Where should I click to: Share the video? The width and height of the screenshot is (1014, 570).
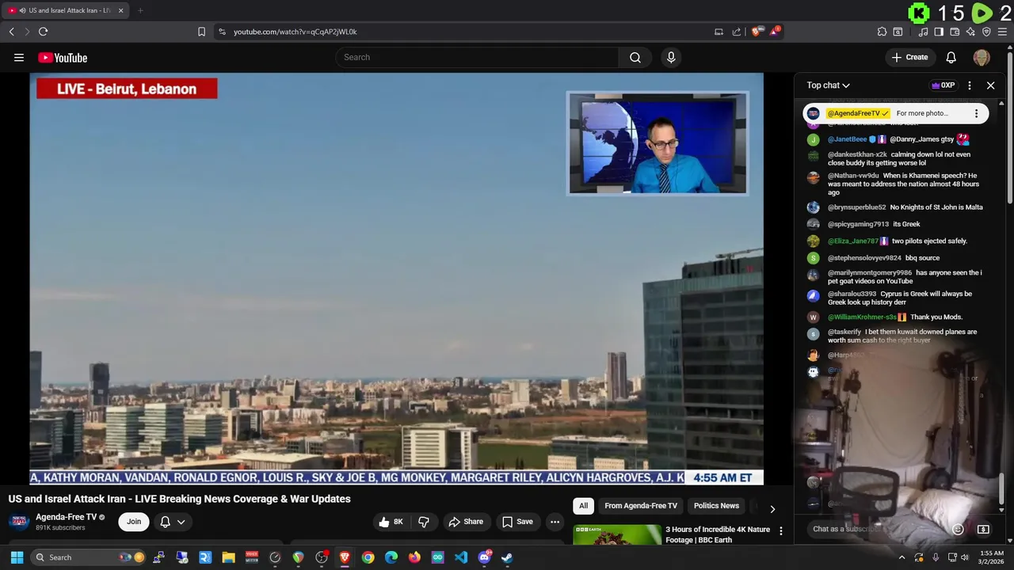pyautogui.click(x=465, y=522)
